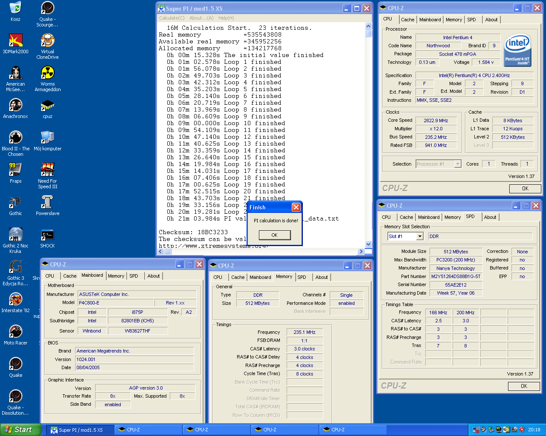
Task: Open Super PI window title icon menu
Action: coord(161,8)
